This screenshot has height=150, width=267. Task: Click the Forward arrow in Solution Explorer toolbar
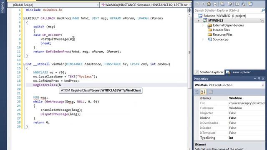[203, 4]
